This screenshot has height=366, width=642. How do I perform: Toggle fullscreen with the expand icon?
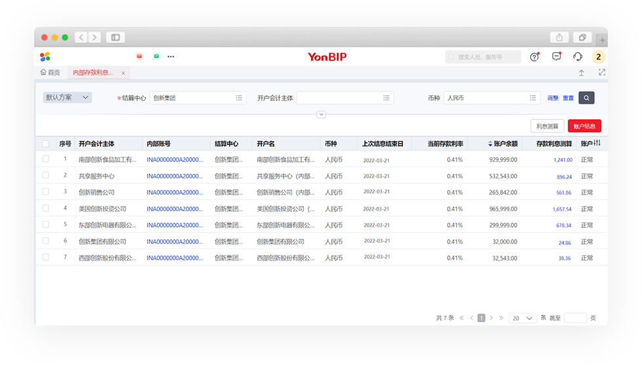601,73
